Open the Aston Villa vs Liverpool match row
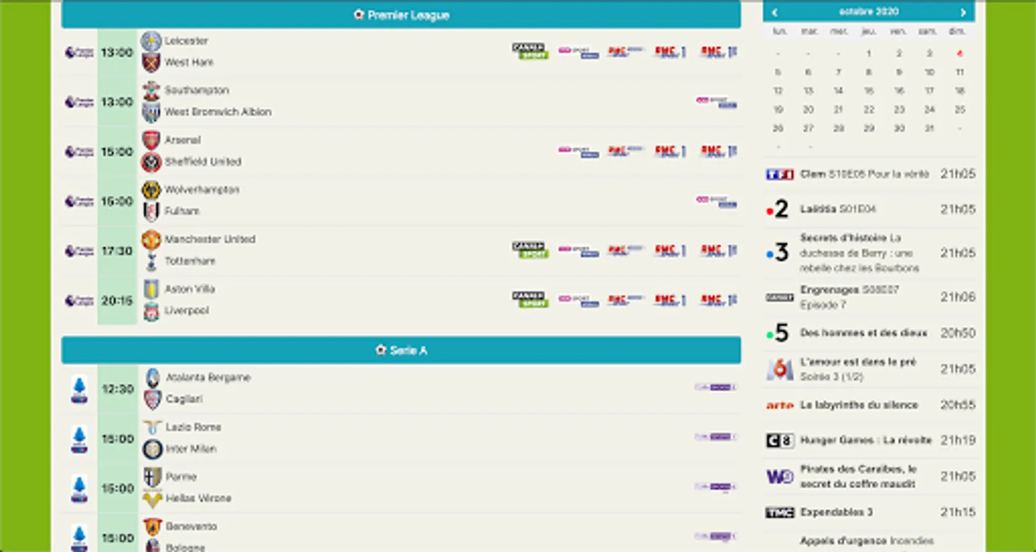This screenshot has width=1036, height=552. [400, 300]
